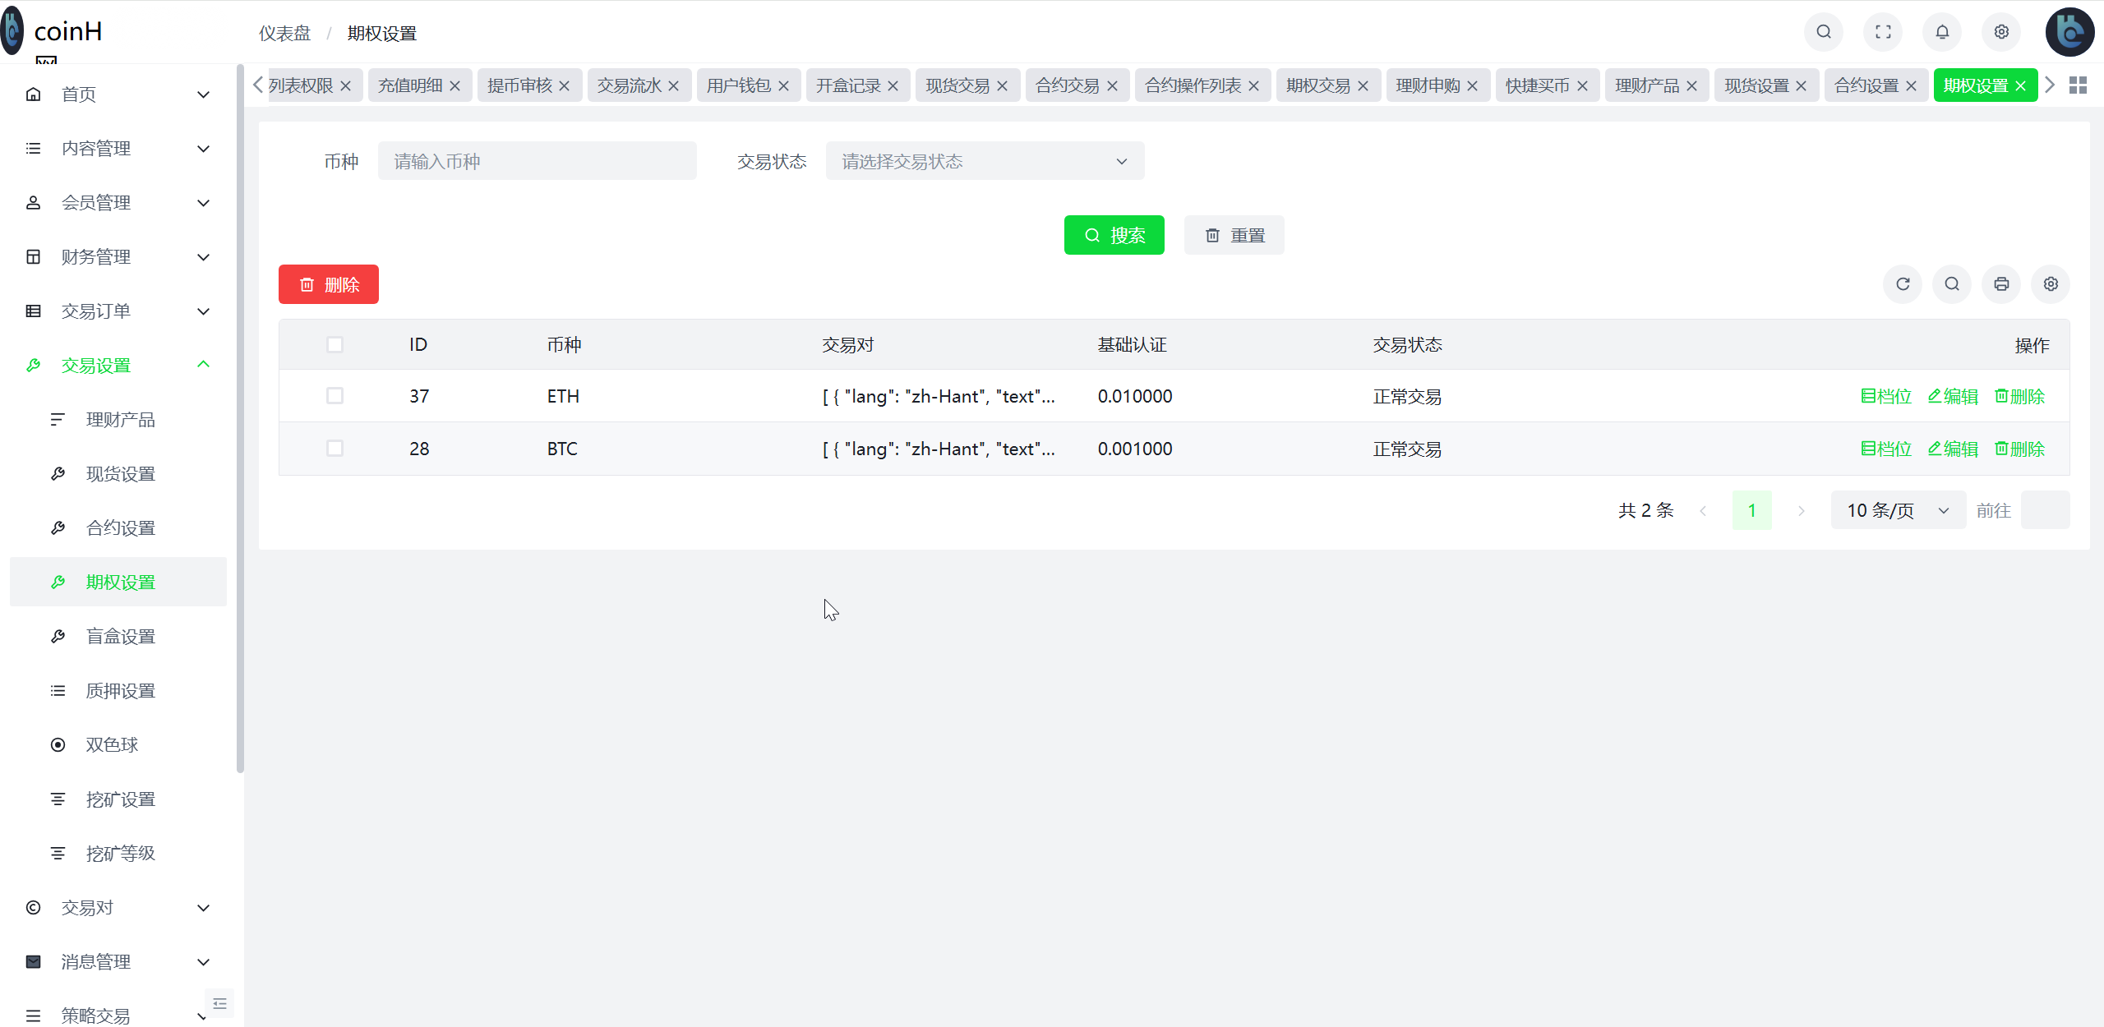The width and height of the screenshot is (2104, 1027).
Task: Click the user avatar in top right
Action: [x=2069, y=32]
